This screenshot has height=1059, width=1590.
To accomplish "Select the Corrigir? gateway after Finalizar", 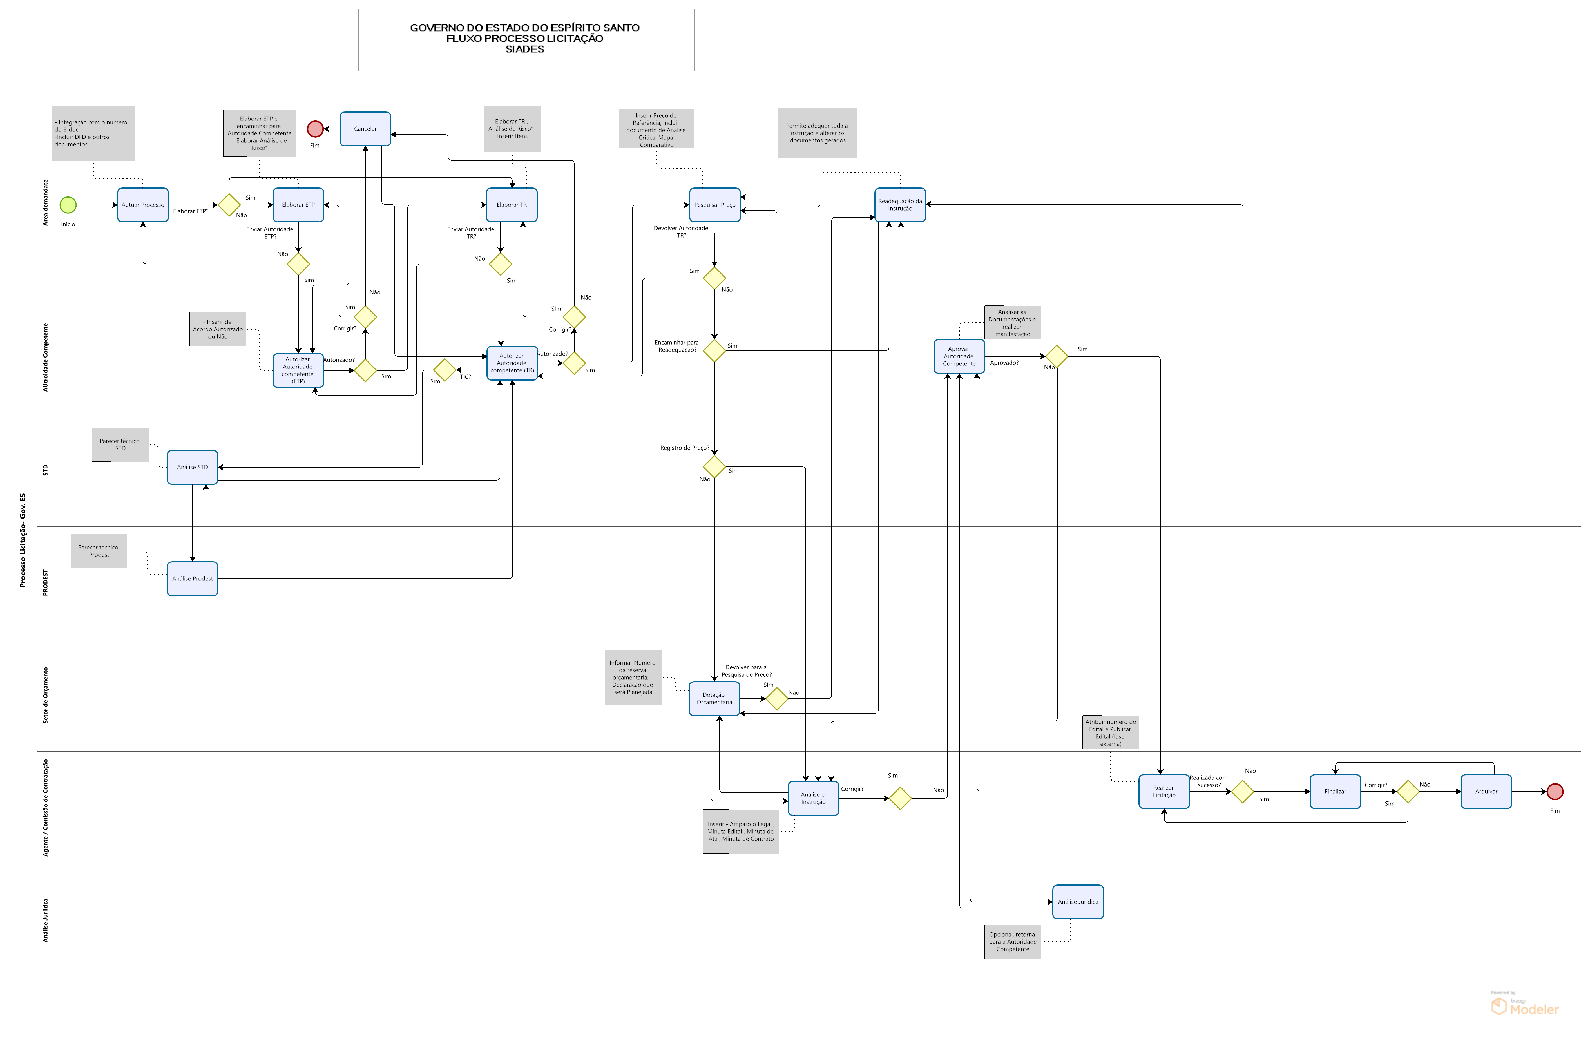I will 1408,792.
